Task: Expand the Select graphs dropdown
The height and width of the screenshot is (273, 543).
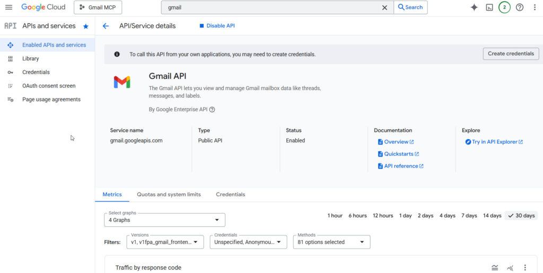Action: tap(164, 220)
